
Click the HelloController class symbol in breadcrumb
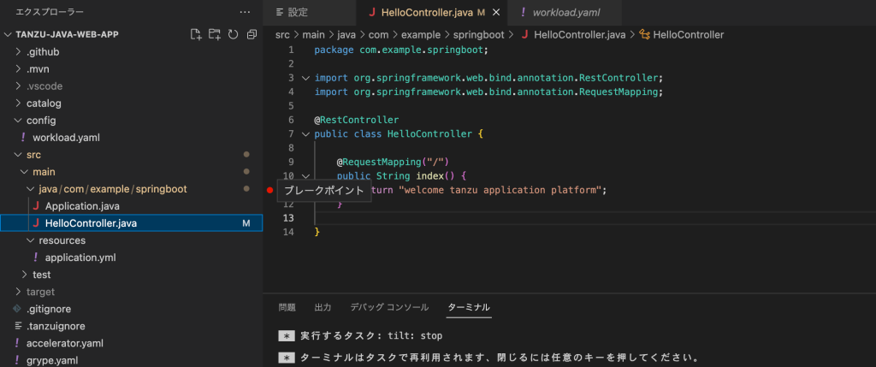tap(687, 35)
